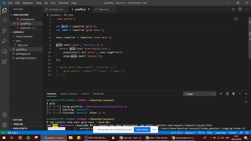Open remote window indicator in status bar
251x141 pixels.
point(3,133)
